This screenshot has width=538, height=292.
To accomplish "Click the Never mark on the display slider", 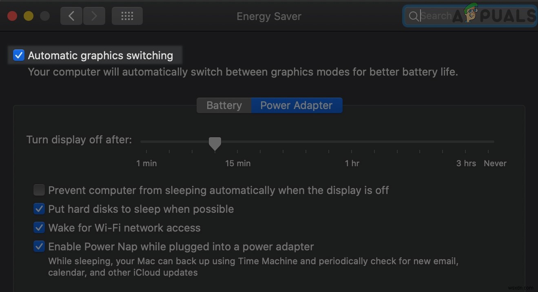I will click(x=495, y=163).
